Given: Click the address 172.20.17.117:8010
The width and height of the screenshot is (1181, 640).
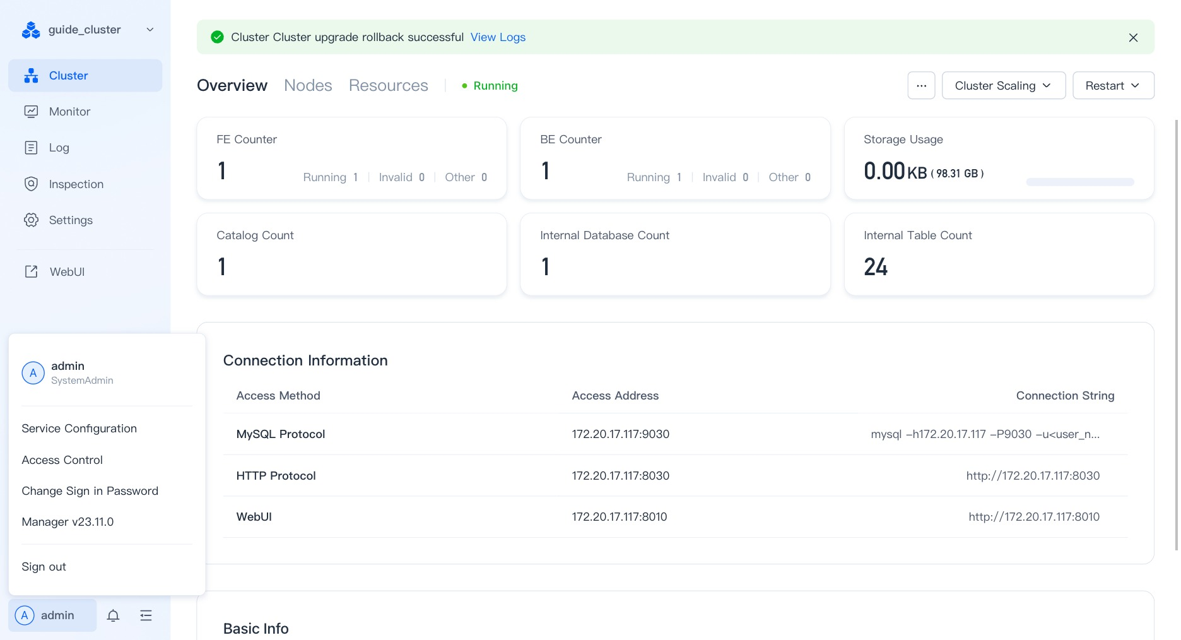Looking at the screenshot, I should 619,517.
